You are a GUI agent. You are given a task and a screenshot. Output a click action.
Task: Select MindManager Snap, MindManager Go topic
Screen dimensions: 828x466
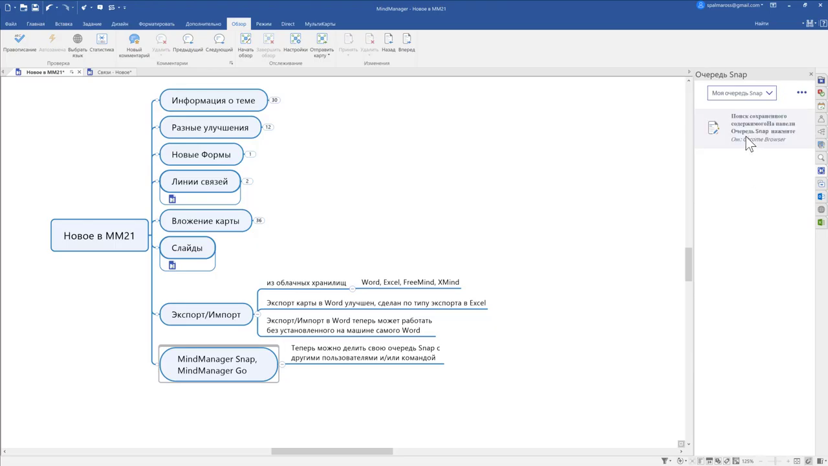click(219, 364)
